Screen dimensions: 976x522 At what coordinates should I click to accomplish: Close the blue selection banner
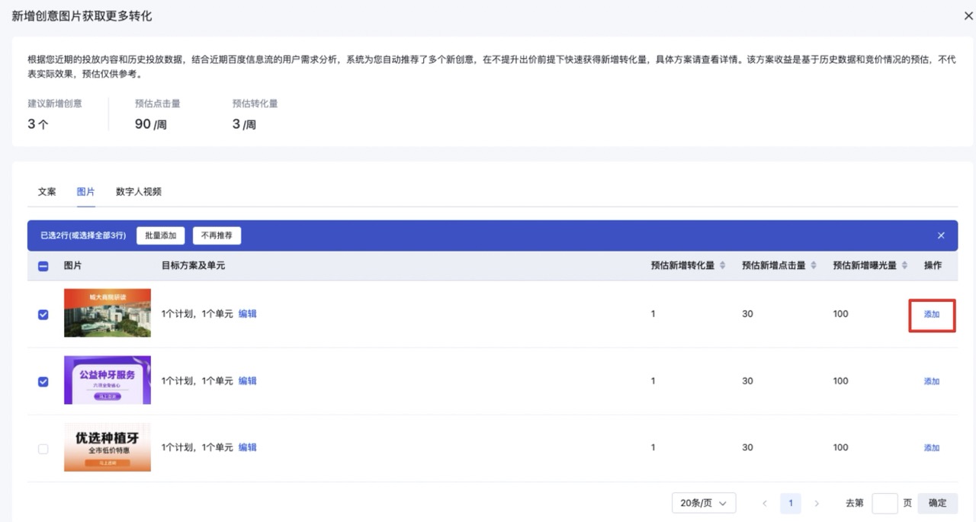[x=941, y=235]
